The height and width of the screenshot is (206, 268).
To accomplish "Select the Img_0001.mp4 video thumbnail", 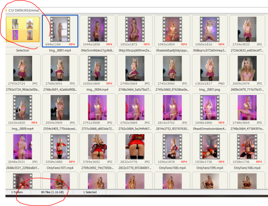I will [x=60, y=29].
